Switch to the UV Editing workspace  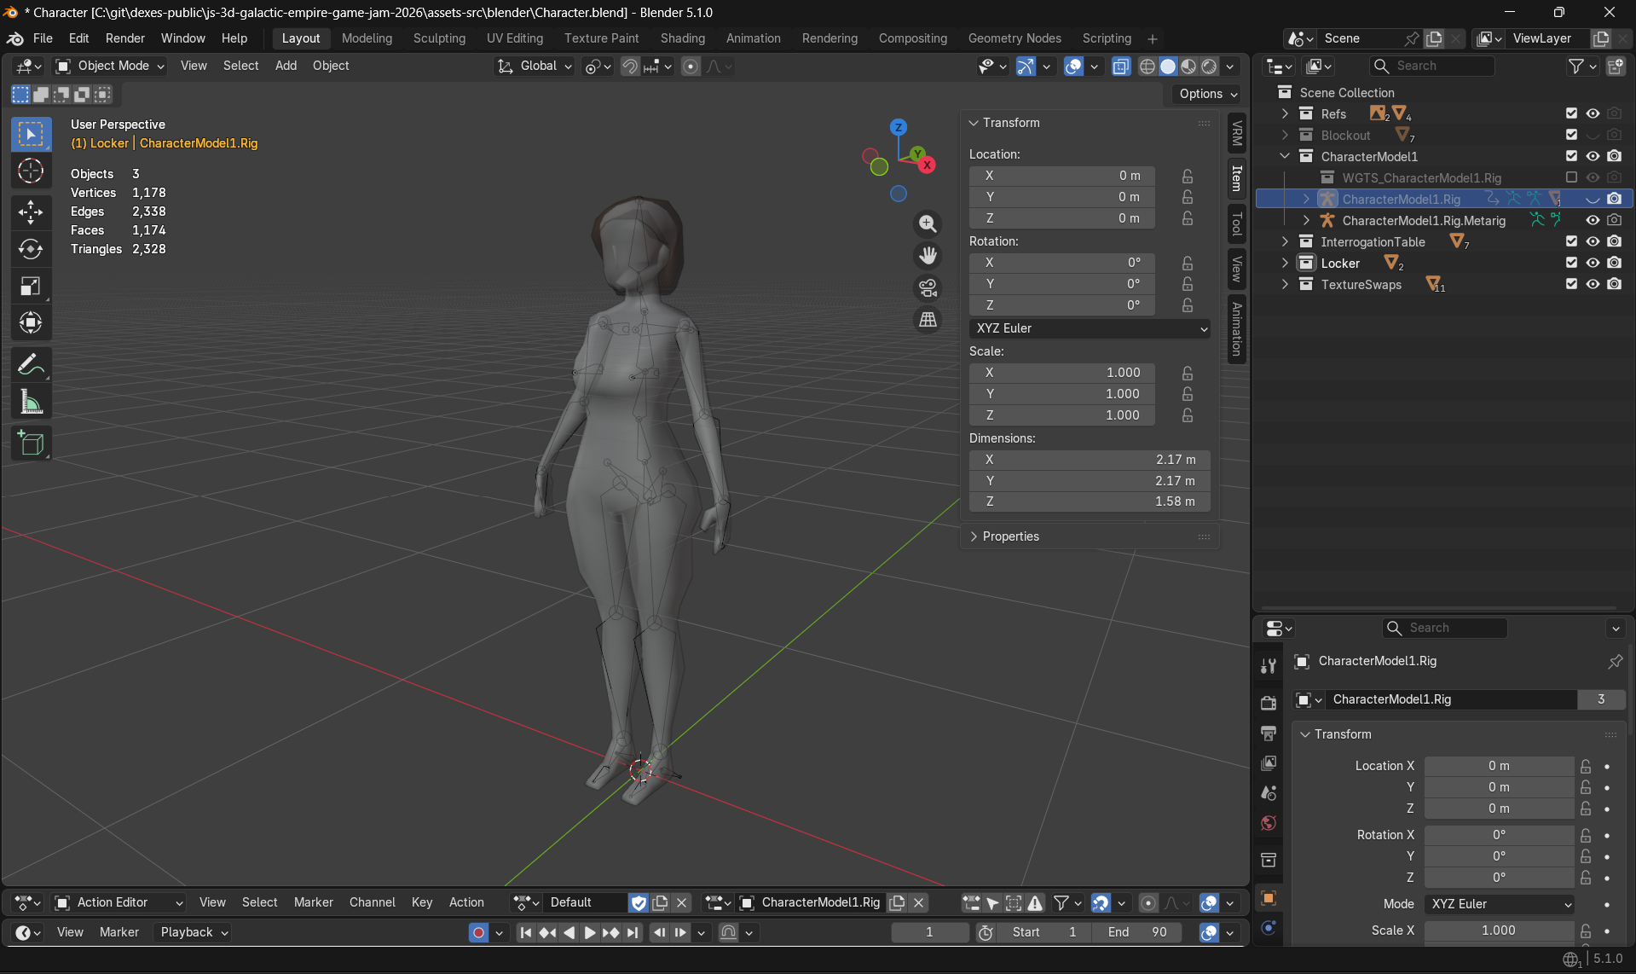tap(514, 38)
